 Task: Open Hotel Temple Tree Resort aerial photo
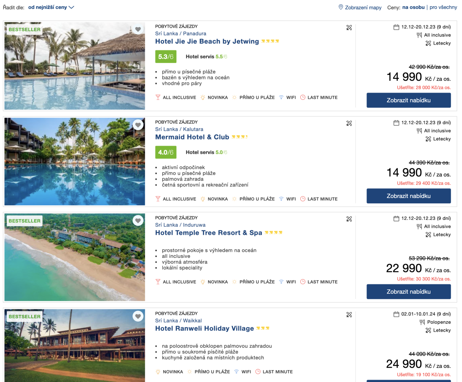75,257
